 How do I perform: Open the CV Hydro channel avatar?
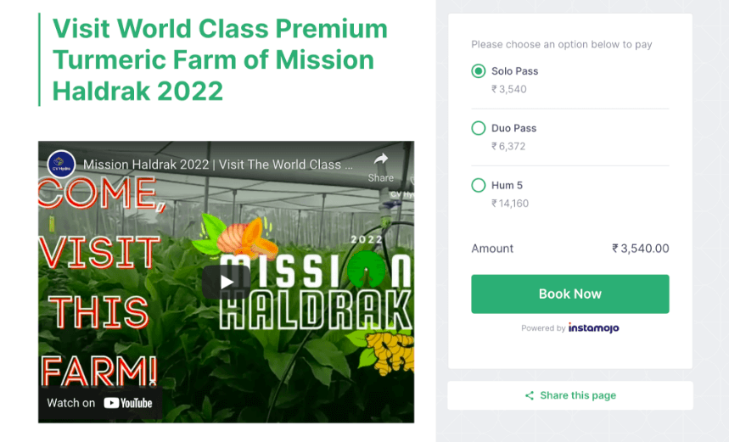[x=61, y=164]
